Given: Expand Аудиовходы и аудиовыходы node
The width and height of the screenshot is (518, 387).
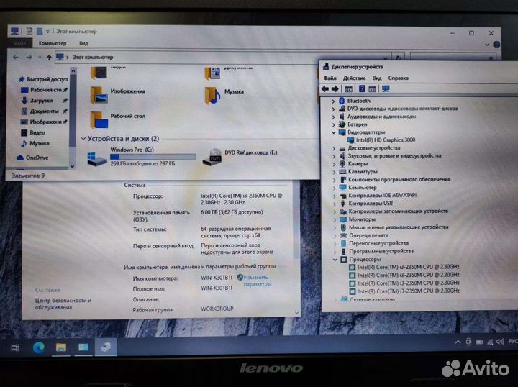Looking at the screenshot, I should point(333,117).
